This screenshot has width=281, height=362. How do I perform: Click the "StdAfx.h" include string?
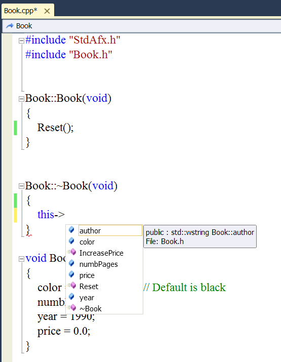95,40
